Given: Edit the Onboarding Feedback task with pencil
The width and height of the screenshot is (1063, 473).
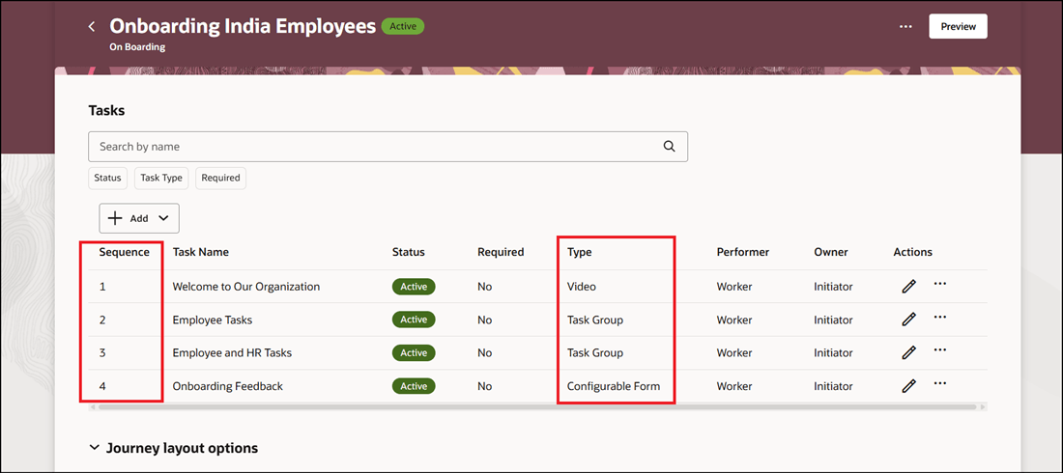Looking at the screenshot, I should pos(909,386).
